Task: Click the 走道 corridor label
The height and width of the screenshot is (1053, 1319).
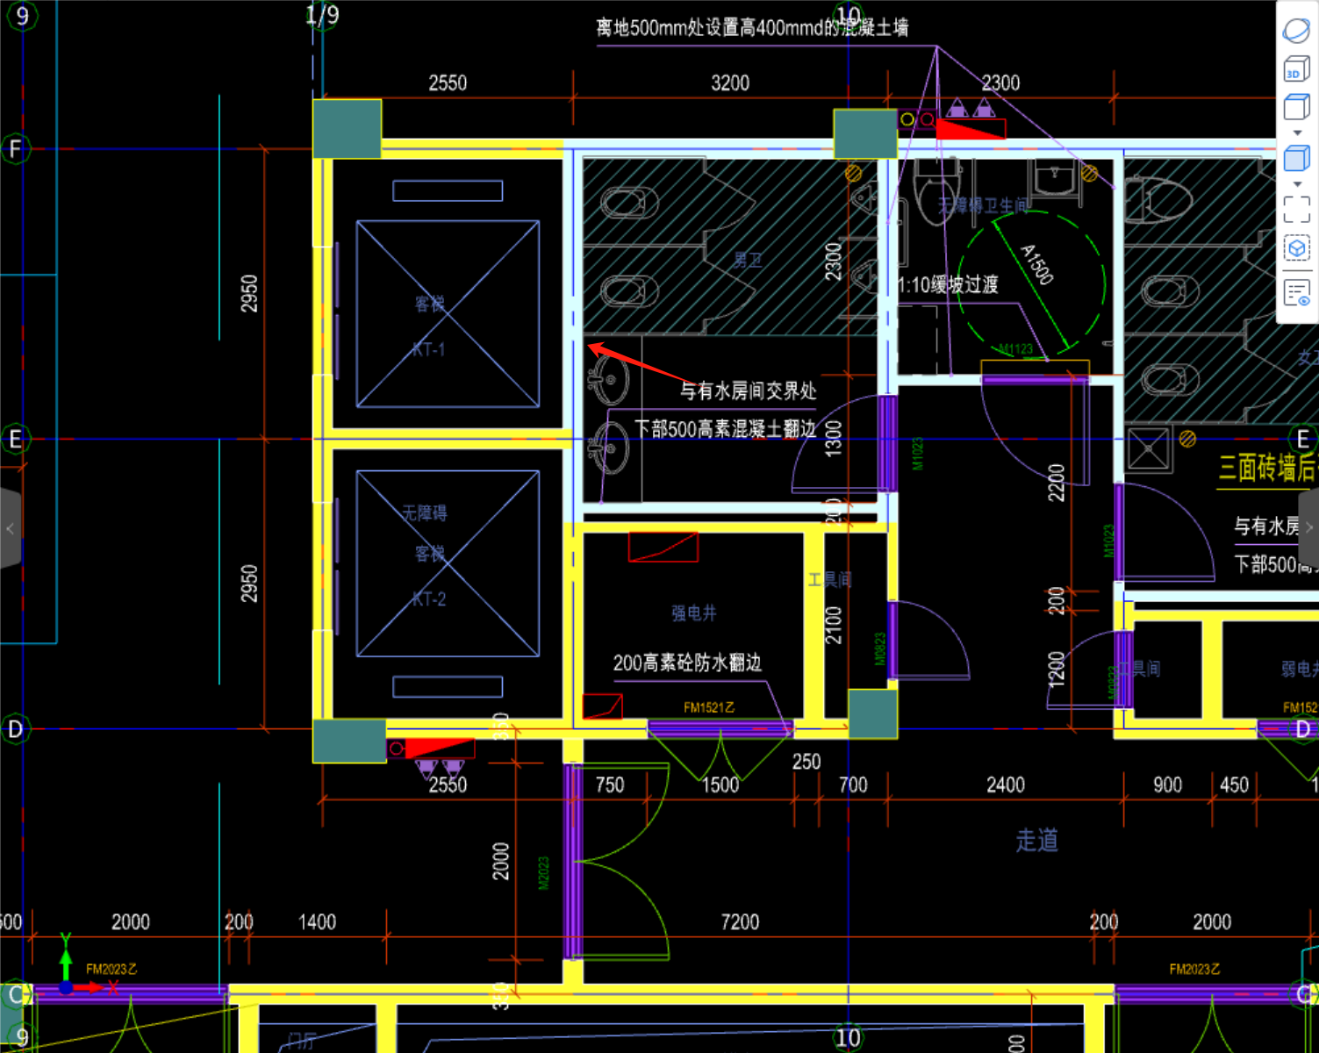Action: [x=1036, y=841]
